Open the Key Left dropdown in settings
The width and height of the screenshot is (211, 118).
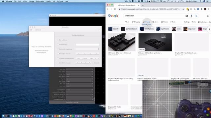79,84
